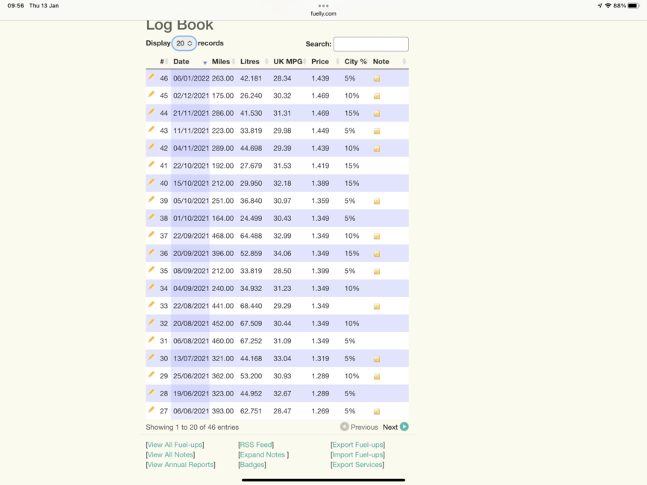Go to Previous page of entries
Viewport: 647px width, 485px height.
[358, 427]
